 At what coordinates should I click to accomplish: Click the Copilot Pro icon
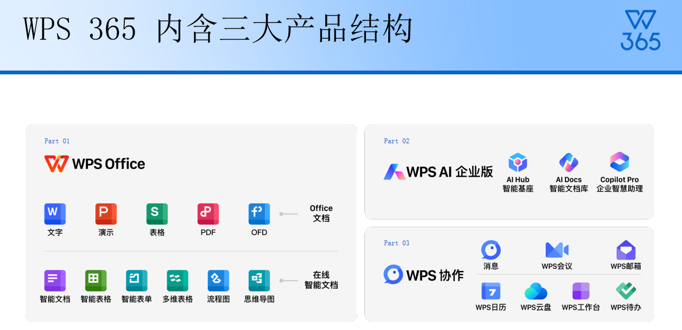coord(620,162)
